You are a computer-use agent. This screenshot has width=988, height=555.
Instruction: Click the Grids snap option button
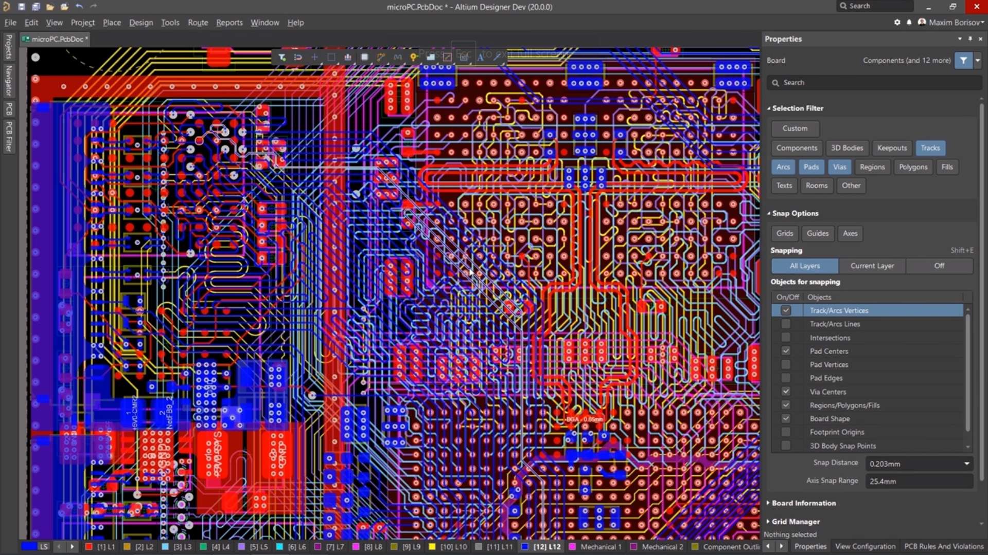coord(784,233)
